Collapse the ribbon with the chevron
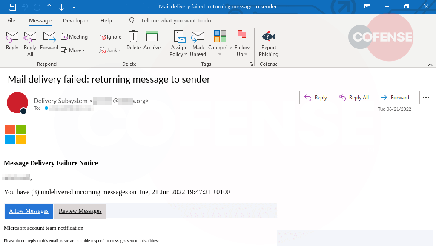This screenshot has height=246, width=436. pyautogui.click(x=430, y=64)
